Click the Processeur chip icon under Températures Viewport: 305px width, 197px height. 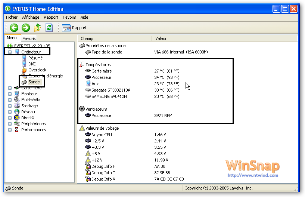[x=88, y=77]
